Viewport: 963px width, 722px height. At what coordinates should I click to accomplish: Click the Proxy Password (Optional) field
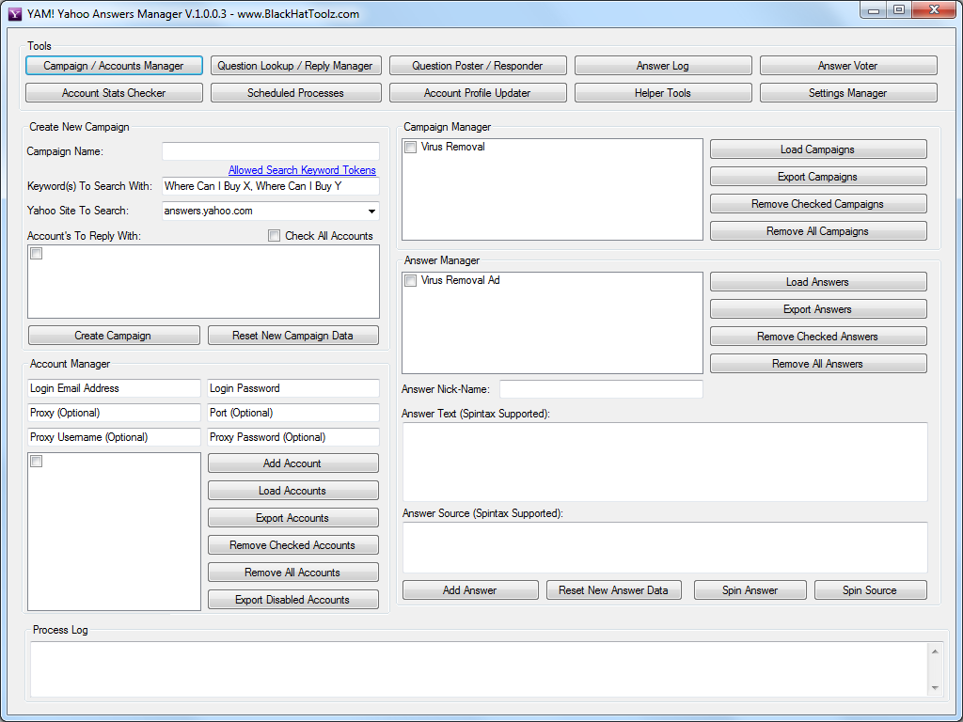(x=293, y=437)
